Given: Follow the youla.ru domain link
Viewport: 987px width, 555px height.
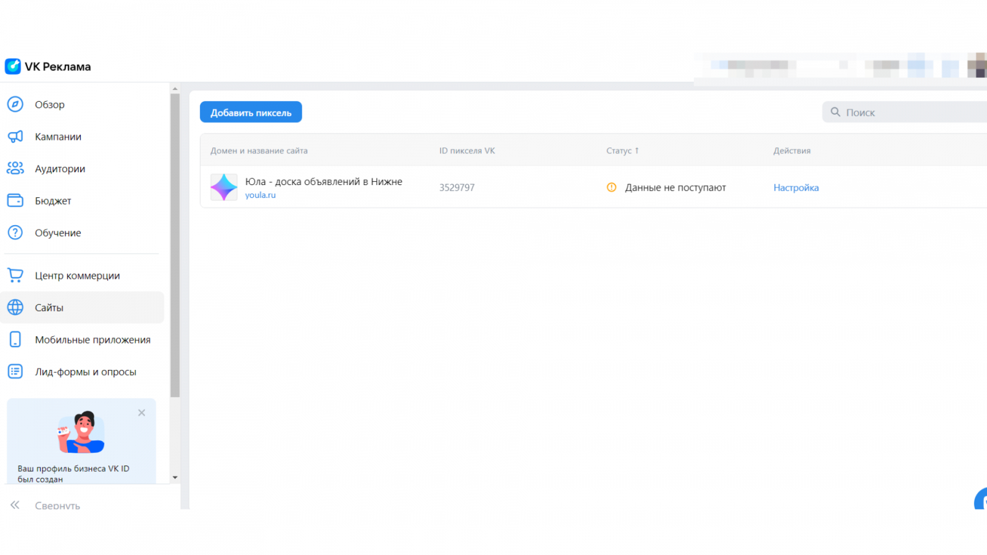Looking at the screenshot, I should tap(260, 195).
